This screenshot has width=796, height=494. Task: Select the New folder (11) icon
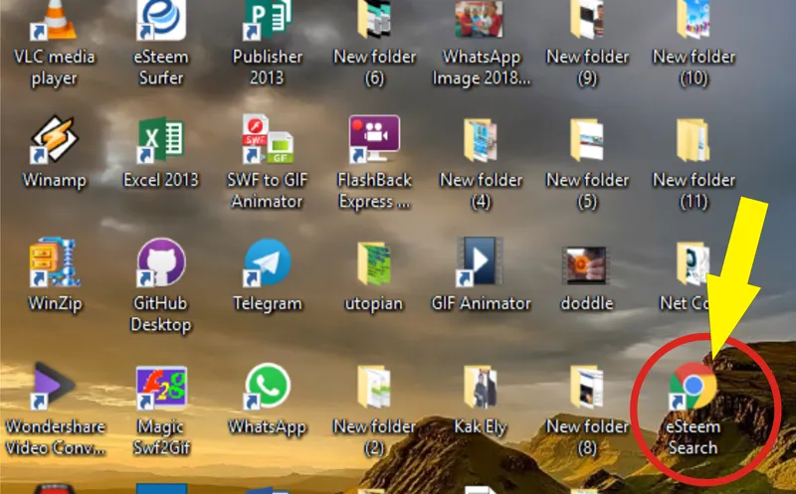coord(694,140)
